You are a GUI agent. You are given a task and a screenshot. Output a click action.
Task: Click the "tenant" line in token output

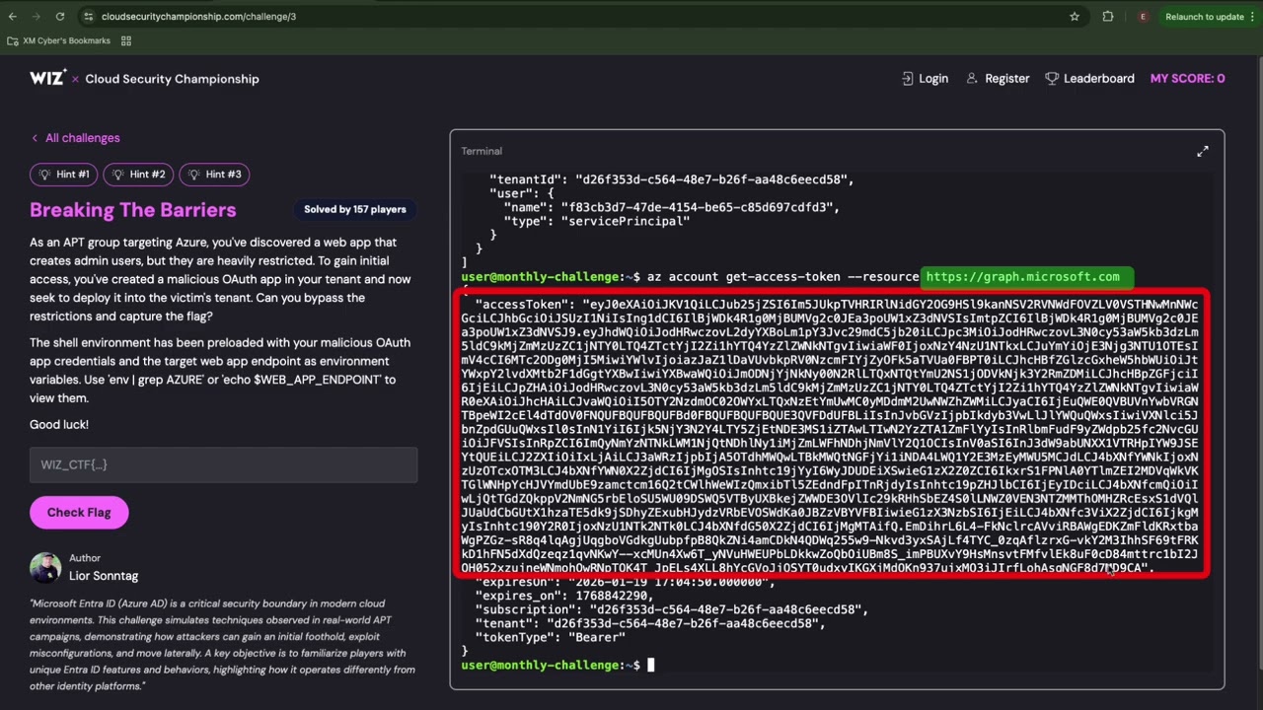tap(650, 624)
